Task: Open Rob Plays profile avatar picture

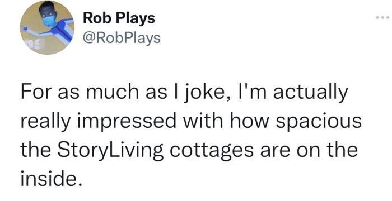Action: (47, 27)
